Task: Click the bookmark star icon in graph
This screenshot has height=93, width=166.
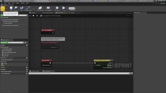Action: (x=30, y=16)
